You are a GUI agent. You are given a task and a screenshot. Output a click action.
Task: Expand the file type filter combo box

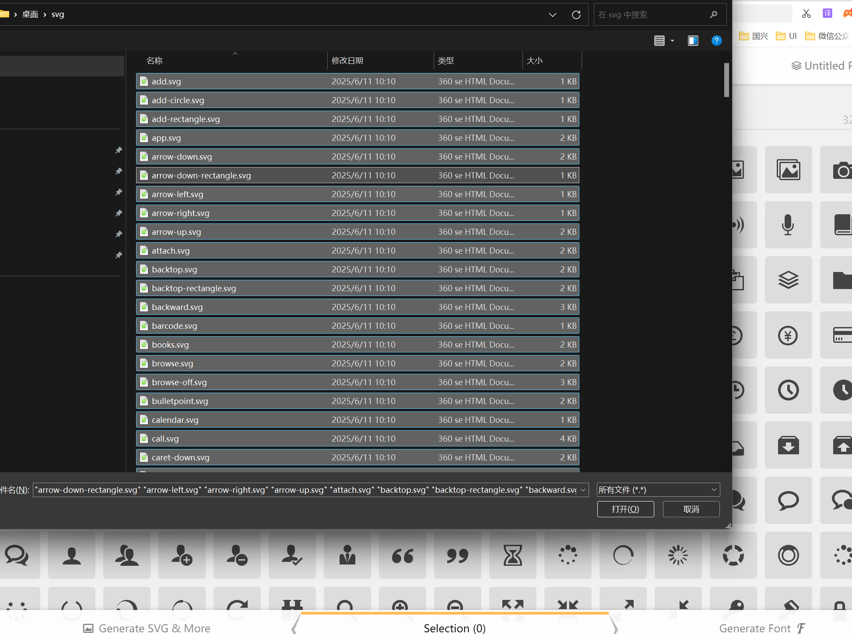(658, 490)
